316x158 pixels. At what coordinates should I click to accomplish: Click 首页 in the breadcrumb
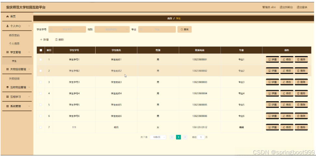(170, 18)
